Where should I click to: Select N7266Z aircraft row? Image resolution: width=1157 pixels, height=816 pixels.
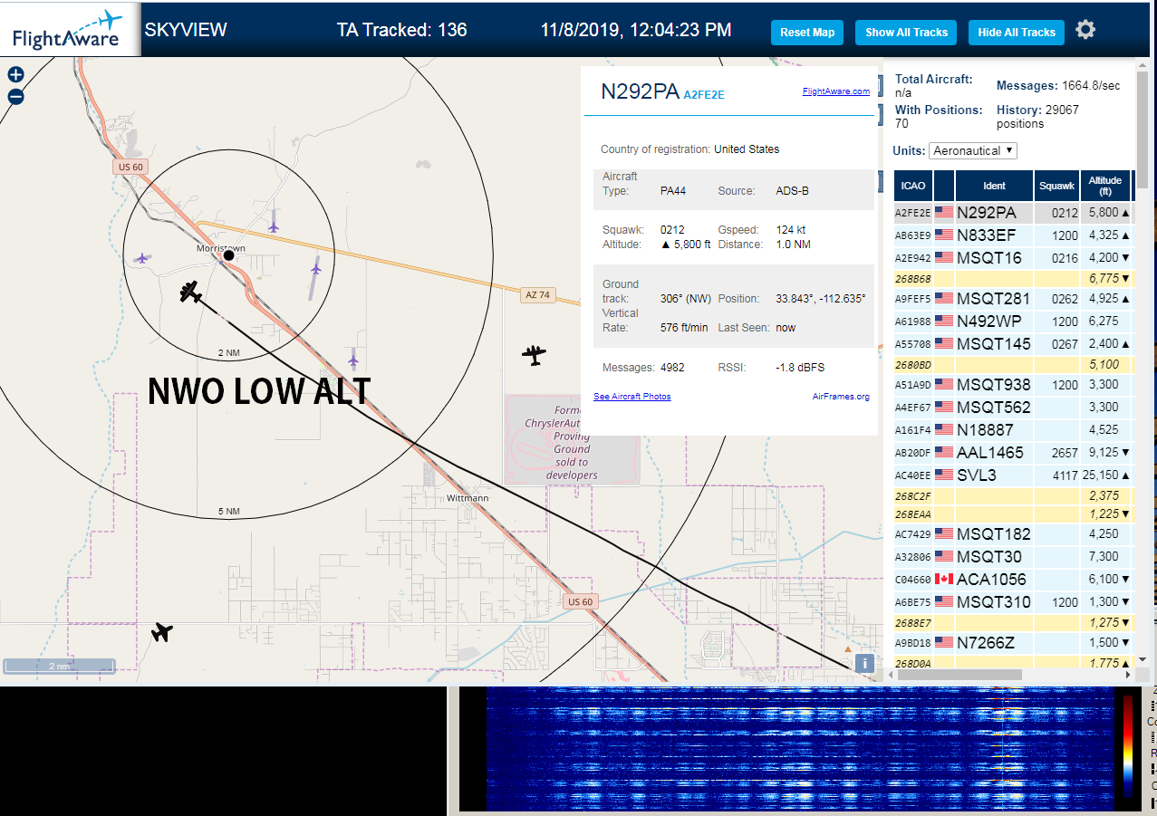pyautogui.click(x=1012, y=642)
